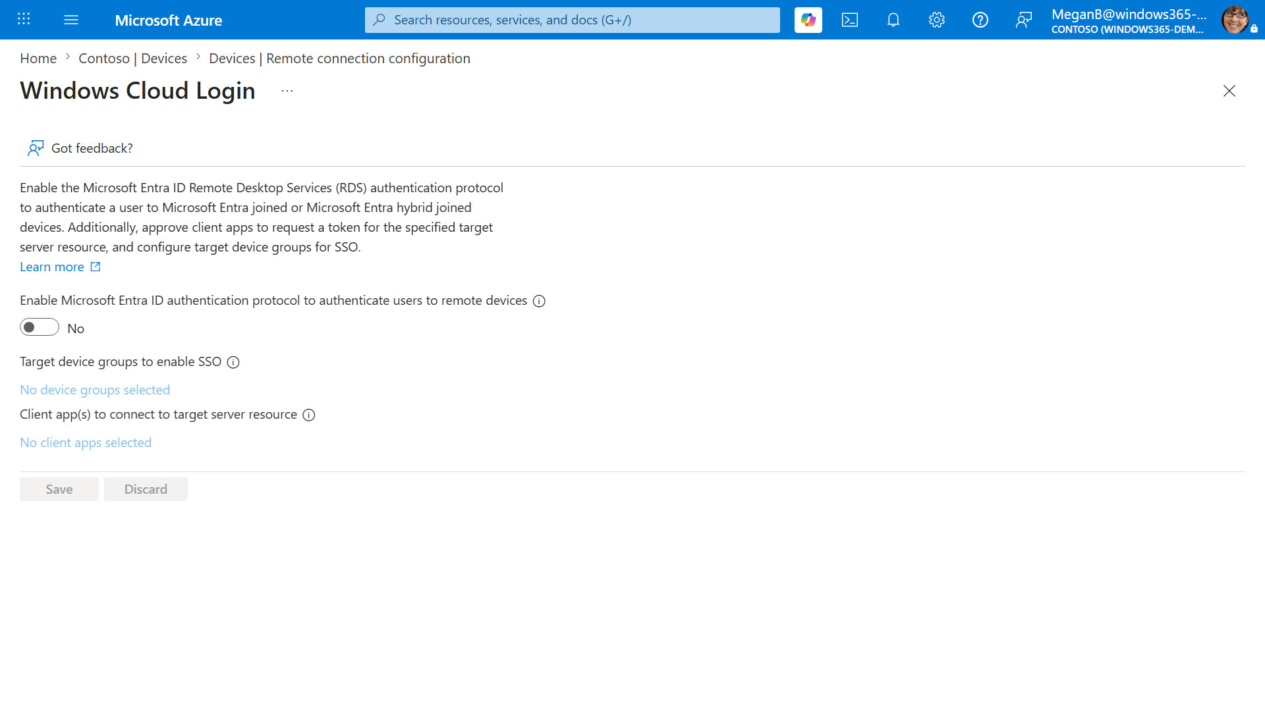This screenshot has width=1265, height=711.
Task: Open the Help question mark
Action: point(980,20)
